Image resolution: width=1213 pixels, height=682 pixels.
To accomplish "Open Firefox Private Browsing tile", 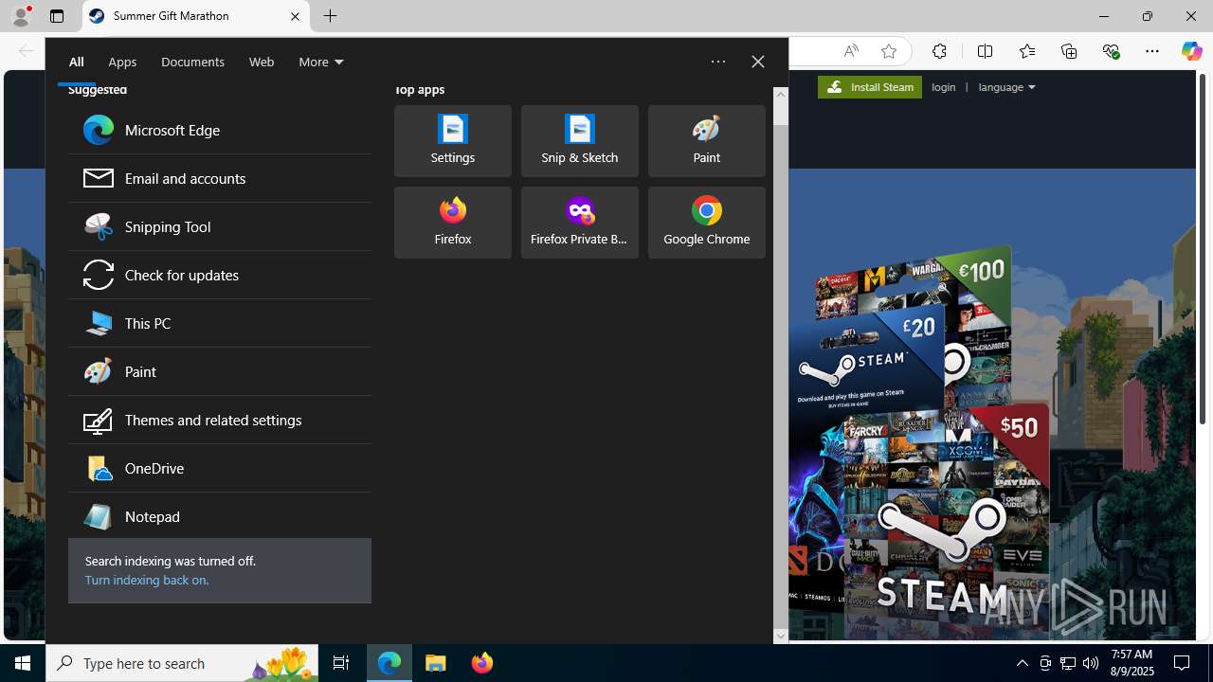I will coord(580,223).
